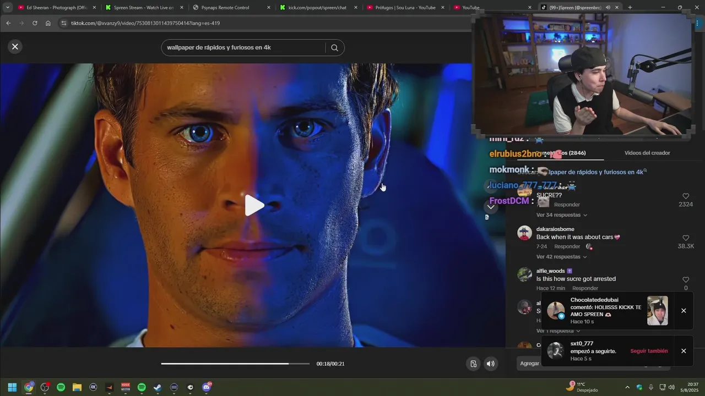Open the 4K app in taskbar
This screenshot has width=705, height=396.
93,387
